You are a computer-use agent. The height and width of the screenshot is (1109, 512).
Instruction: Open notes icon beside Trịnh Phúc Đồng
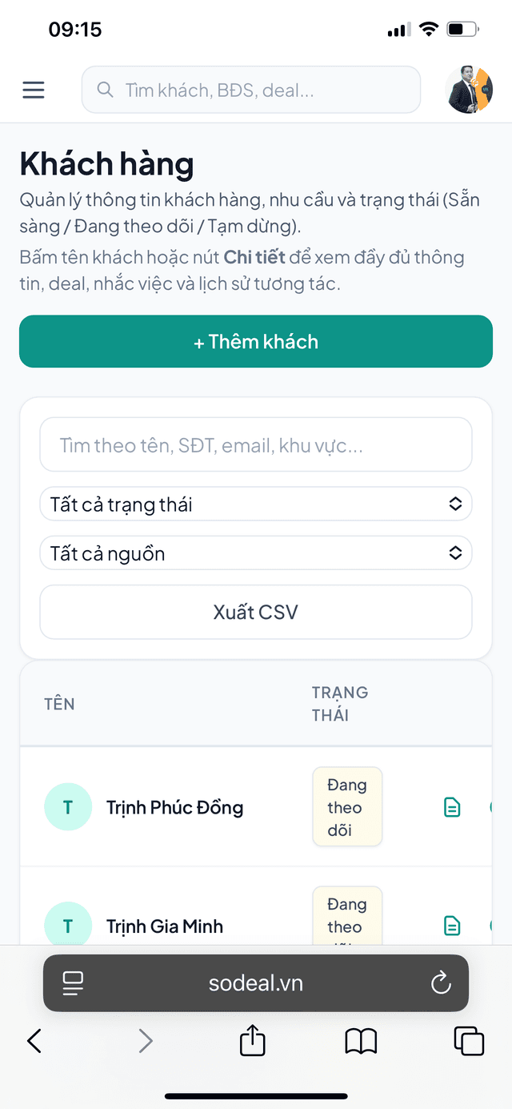452,807
